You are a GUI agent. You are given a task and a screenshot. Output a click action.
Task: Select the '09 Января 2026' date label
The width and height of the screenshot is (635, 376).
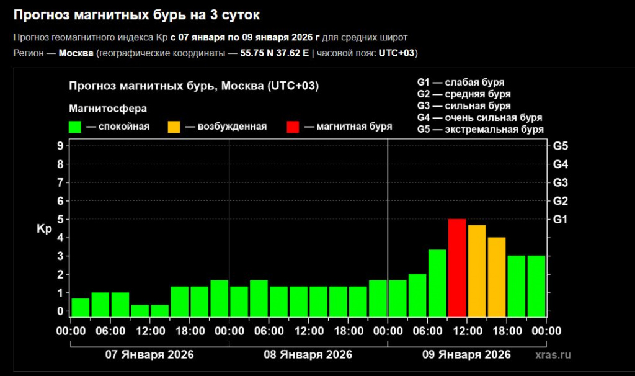467,354
